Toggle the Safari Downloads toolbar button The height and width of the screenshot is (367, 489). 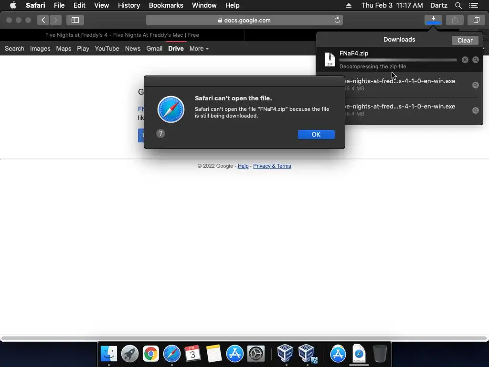(433, 20)
